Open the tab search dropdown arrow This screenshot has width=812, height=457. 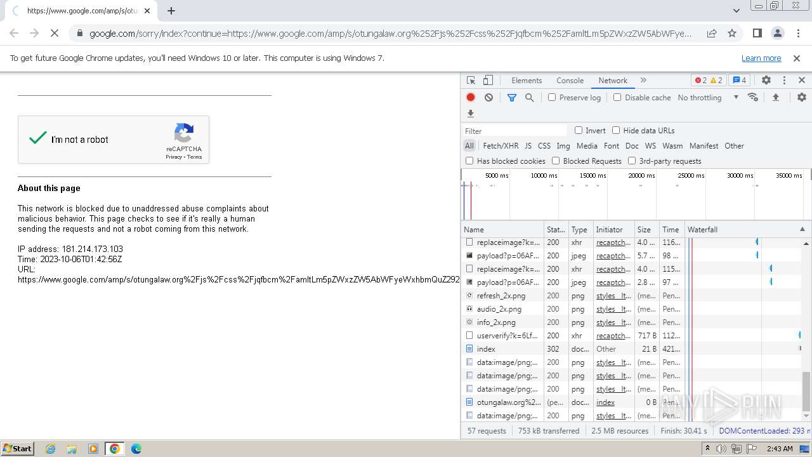[x=736, y=10]
